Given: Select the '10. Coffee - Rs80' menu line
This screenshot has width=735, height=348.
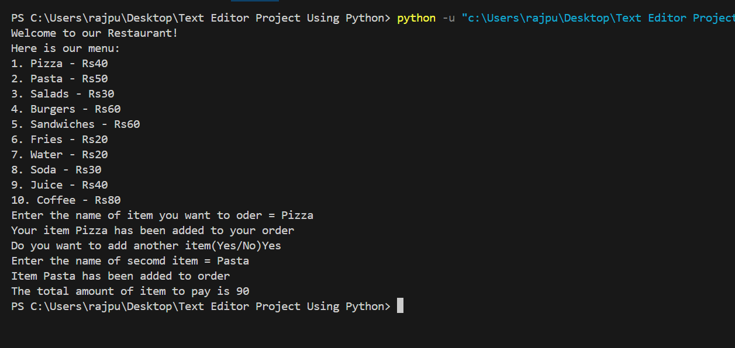Looking at the screenshot, I should coord(66,200).
